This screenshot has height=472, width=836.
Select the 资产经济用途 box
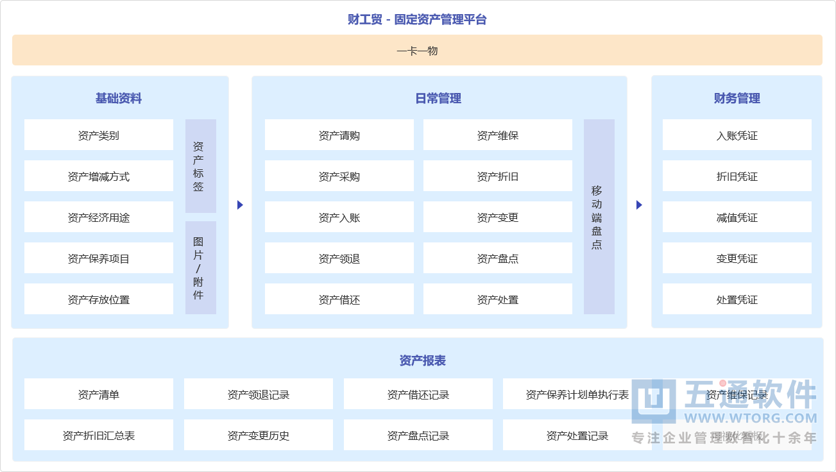tap(99, 217)
